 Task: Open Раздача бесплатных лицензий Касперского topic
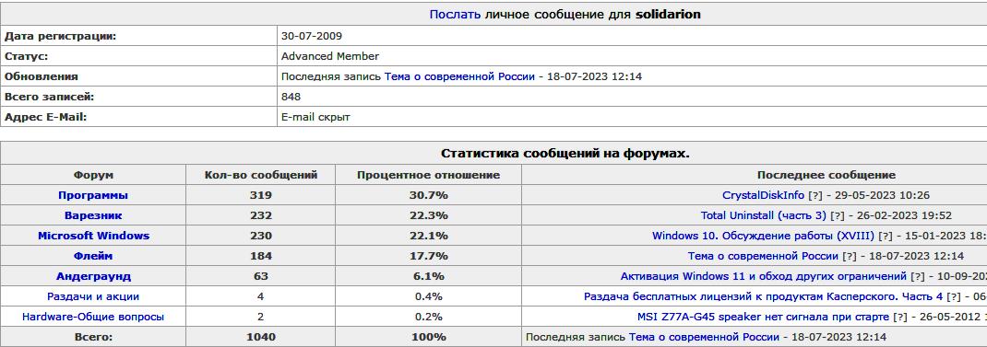click(x=764, y=296)
